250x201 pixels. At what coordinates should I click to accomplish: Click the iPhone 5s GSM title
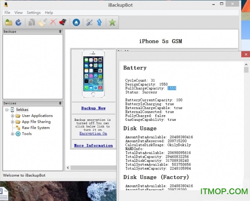tap(160, 41)
